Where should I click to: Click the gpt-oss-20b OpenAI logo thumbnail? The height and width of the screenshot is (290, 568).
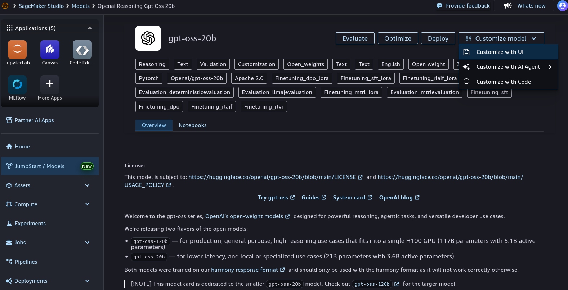point(148,38)
